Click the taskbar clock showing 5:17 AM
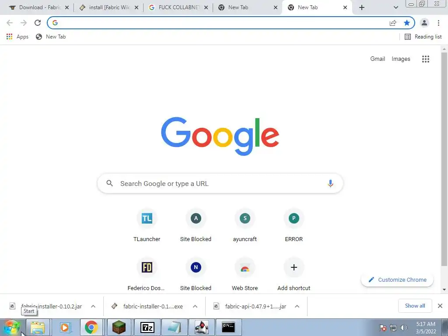Image resolution: width=448 pixels, height=336 pixels. click(x=426, y=328)
